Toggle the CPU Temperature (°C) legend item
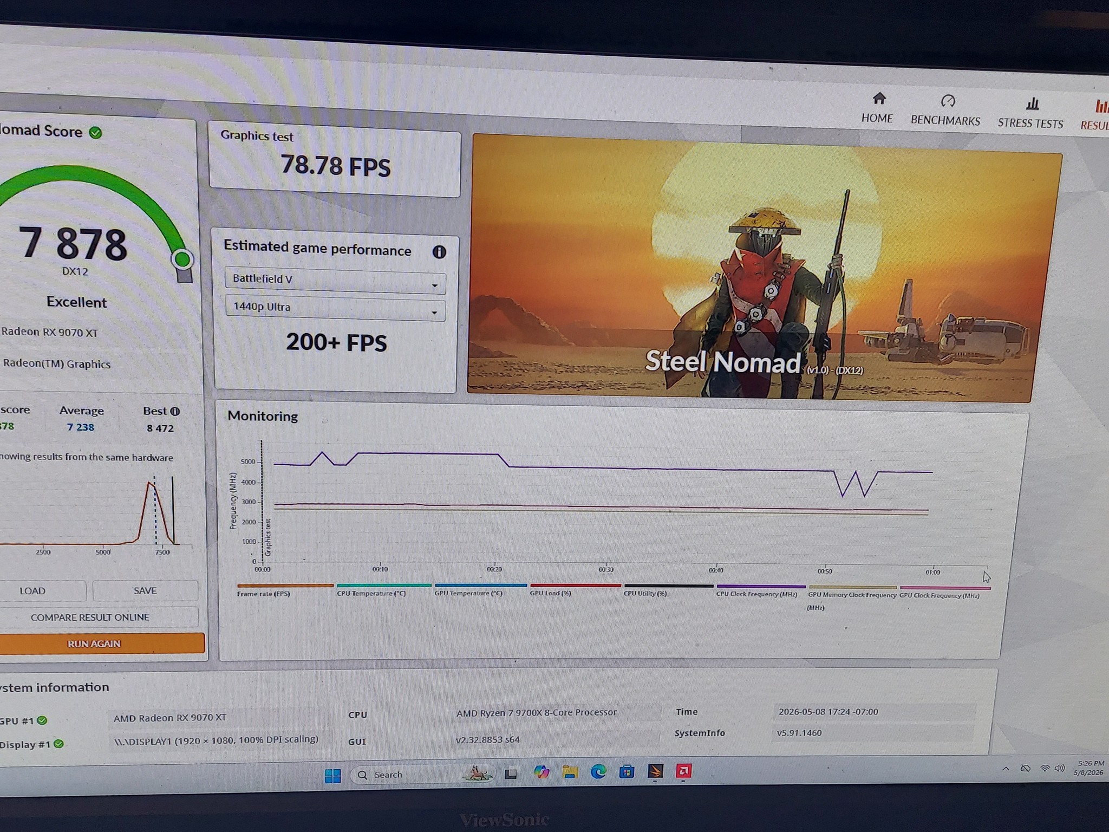Screen dimensions: 1109x832 coord(384,589)
